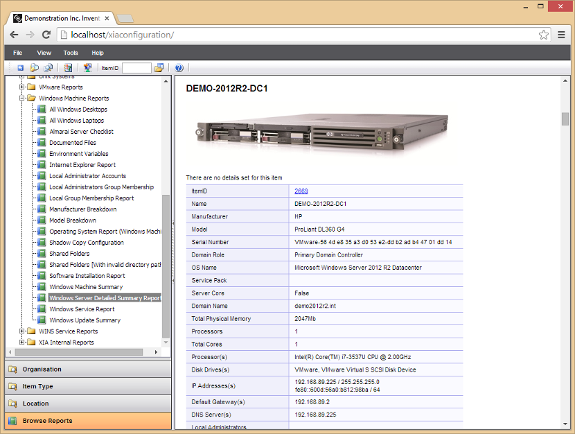
Task: Open Windows Update Summary report
Action: [85, 320]
